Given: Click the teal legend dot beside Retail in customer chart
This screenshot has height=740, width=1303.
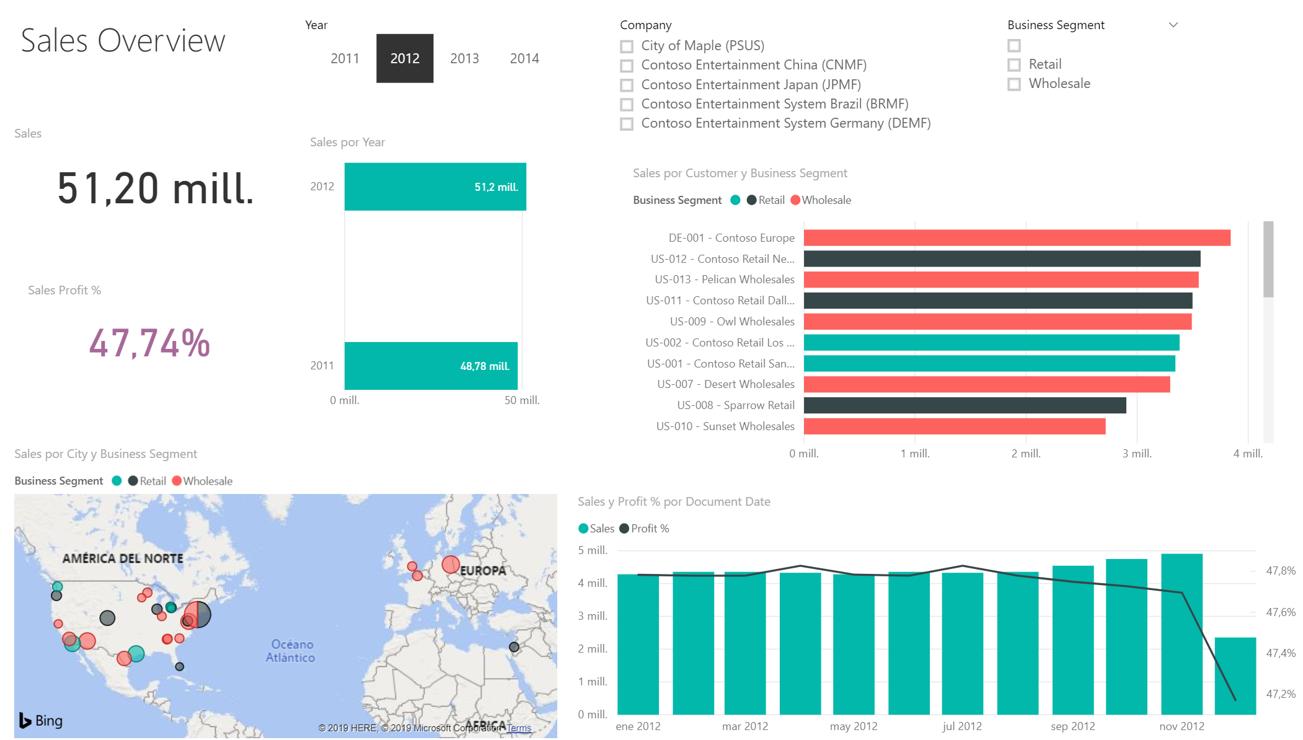Looking at the screenshot, I should [x=735, y=200].
